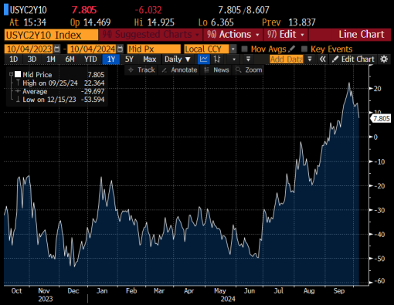This screenshot has width=394, height=305.
Task: Click the 7.805 last price axis label
Action: (381, 119)
